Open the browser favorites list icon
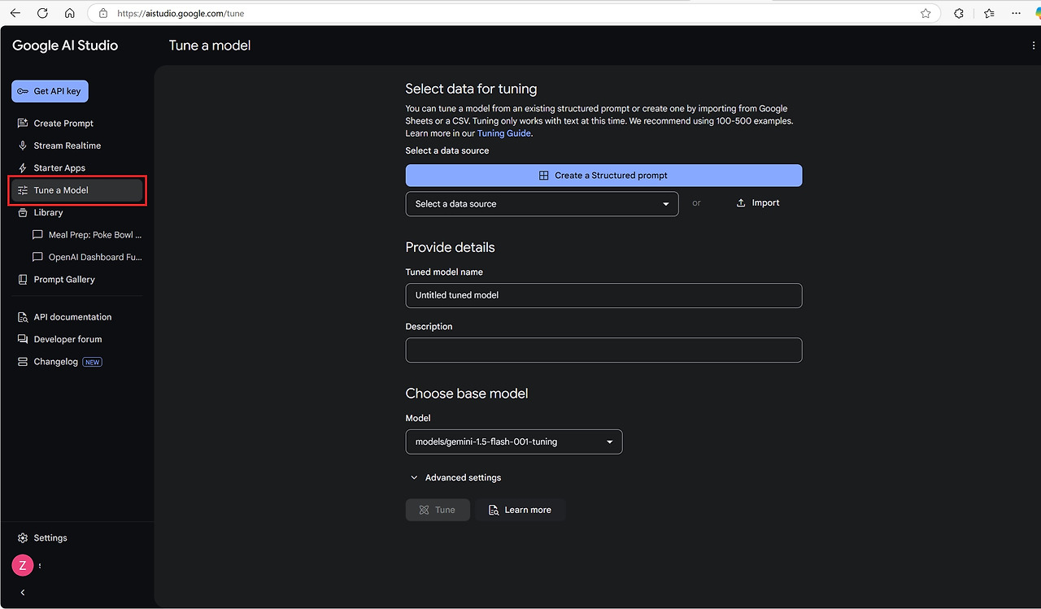The image size is (1041, 609). pos(989,13)
